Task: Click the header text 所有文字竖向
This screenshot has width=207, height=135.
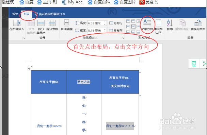Action: click(119, 78)
